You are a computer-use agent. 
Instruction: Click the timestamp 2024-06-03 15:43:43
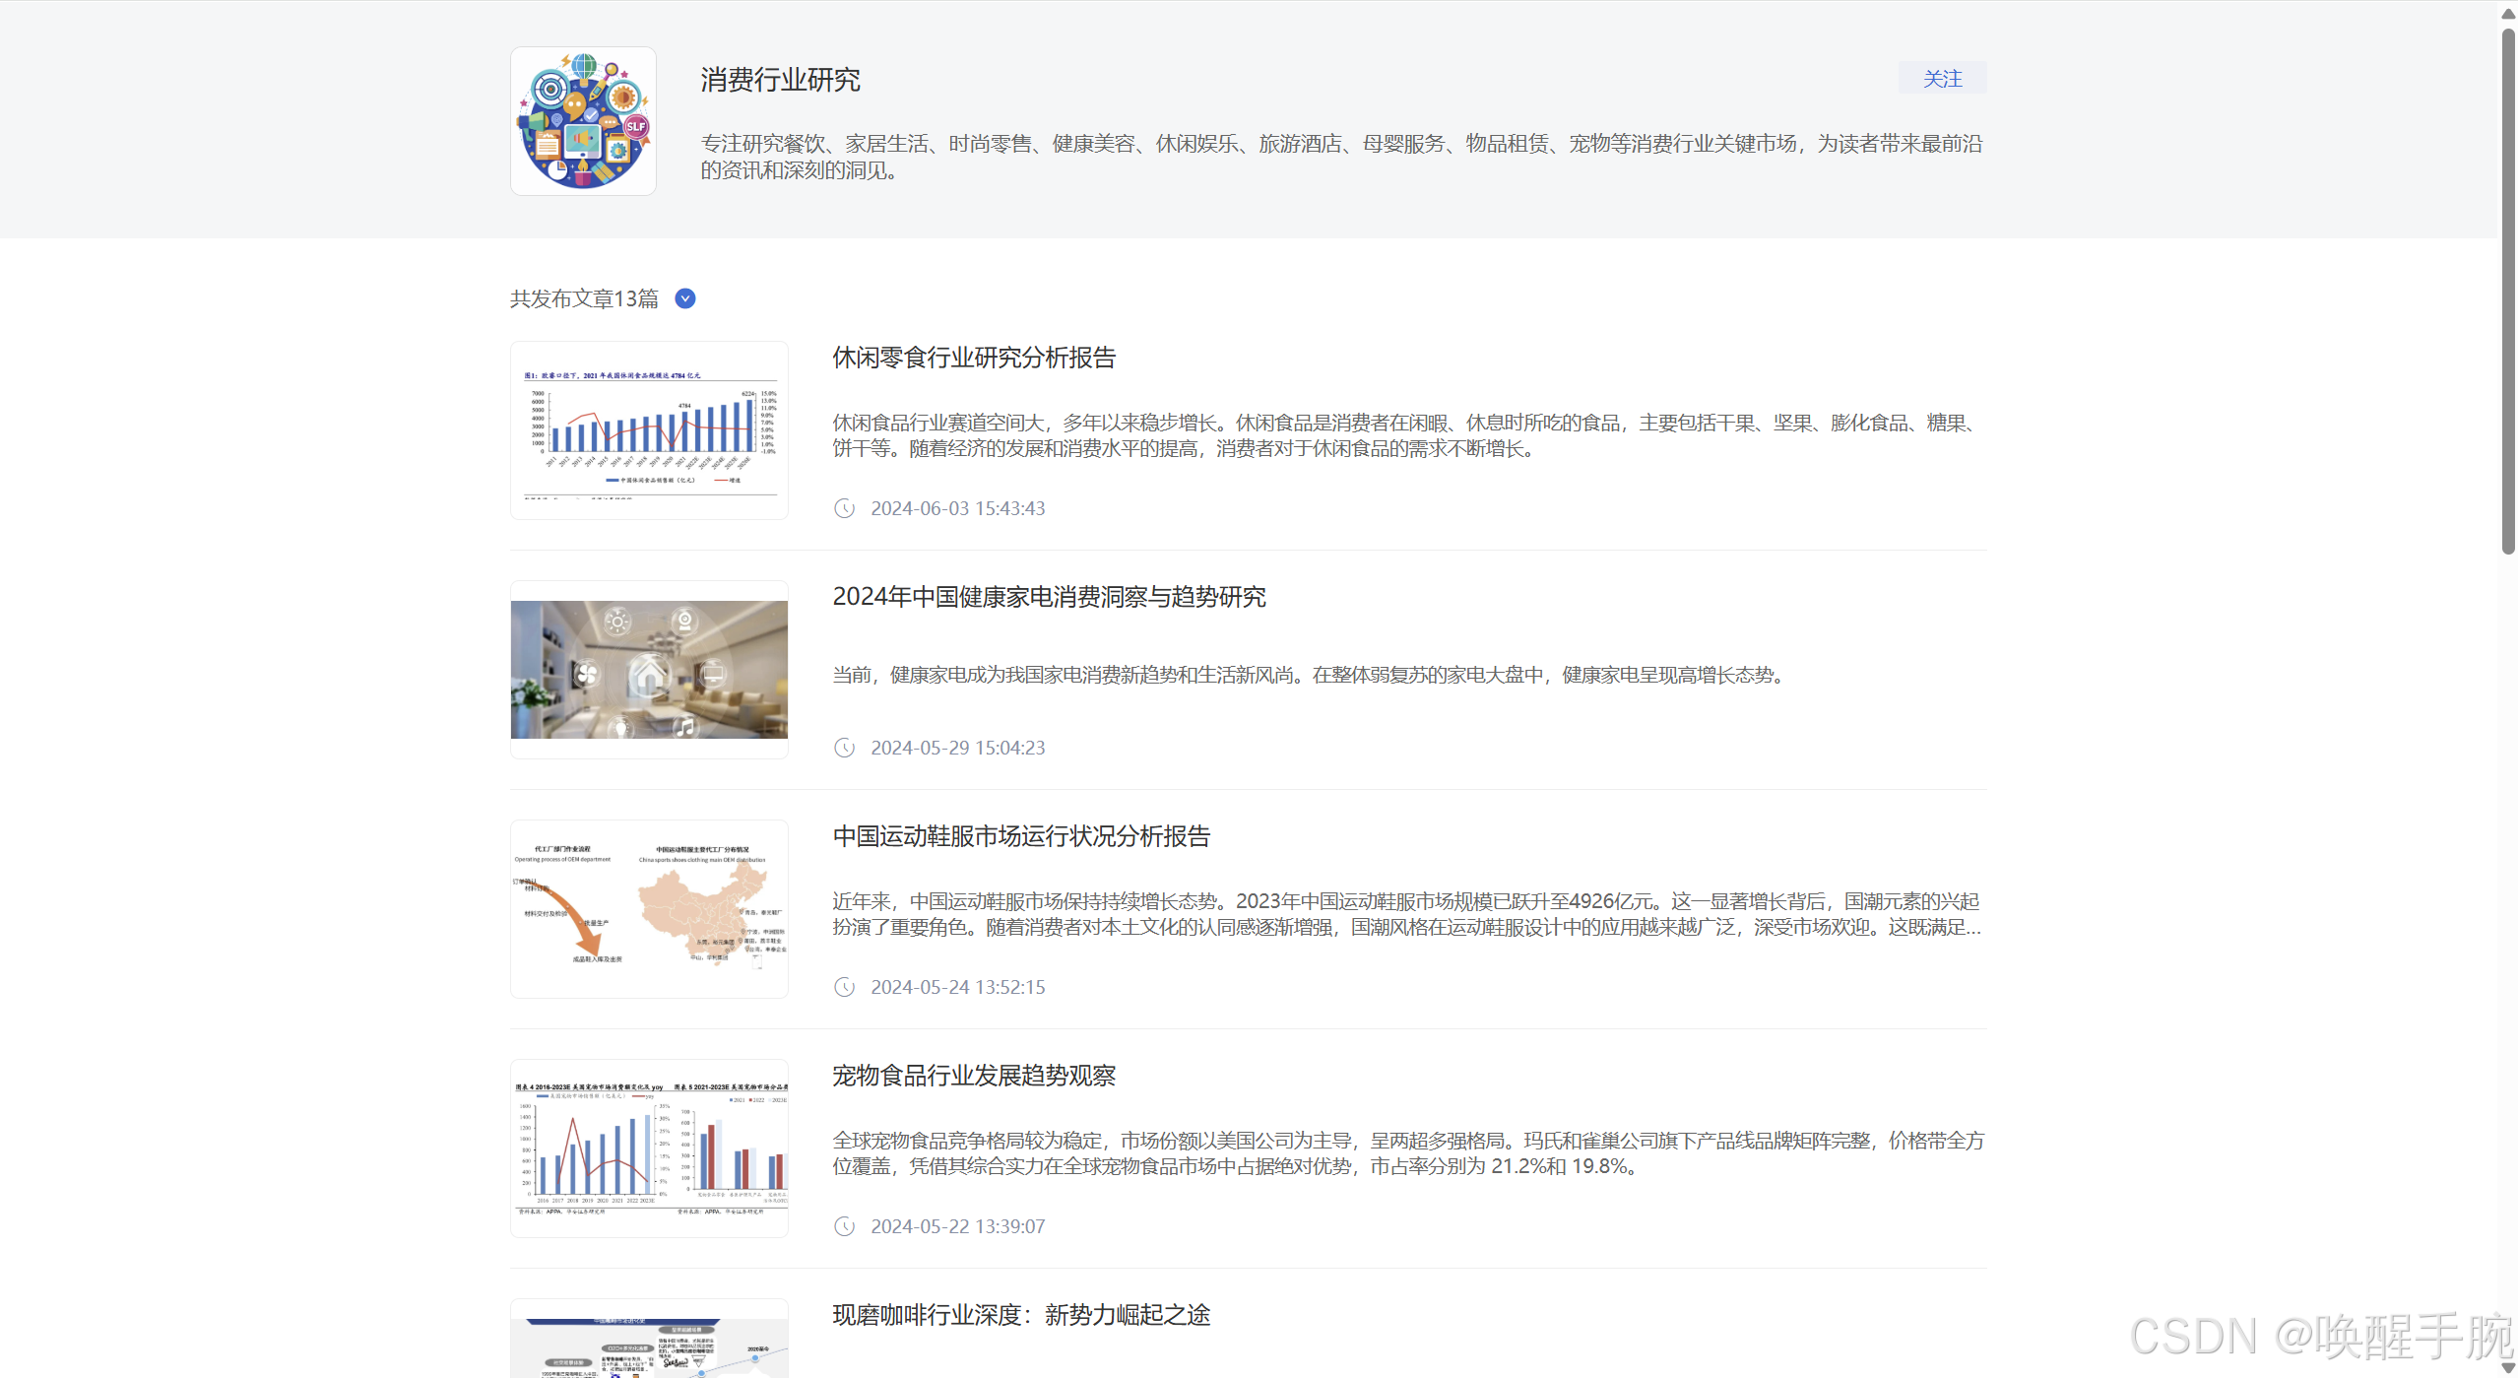coord(957,508)
